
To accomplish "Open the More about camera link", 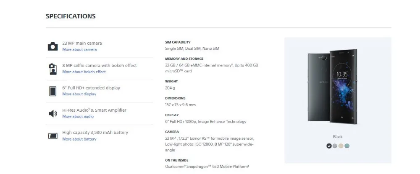I will click(x=79, y=50).
